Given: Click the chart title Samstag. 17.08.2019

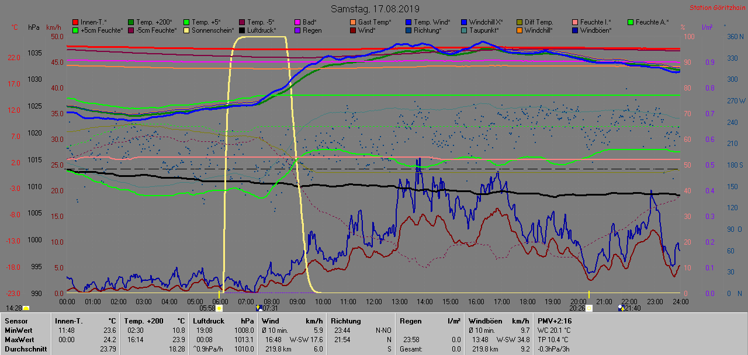Looking at the screenshot, I should coord(375,9).
